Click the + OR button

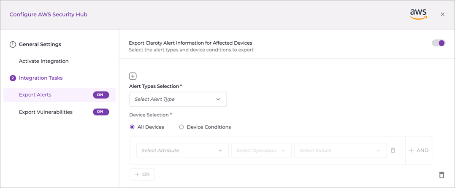142,175
